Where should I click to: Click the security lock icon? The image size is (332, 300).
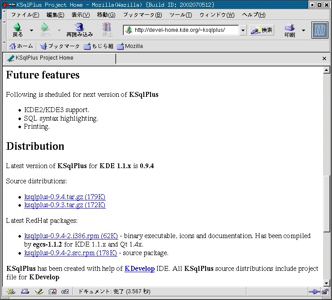[324, 292]
